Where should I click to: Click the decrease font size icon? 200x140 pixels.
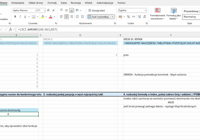click(54, 11)
